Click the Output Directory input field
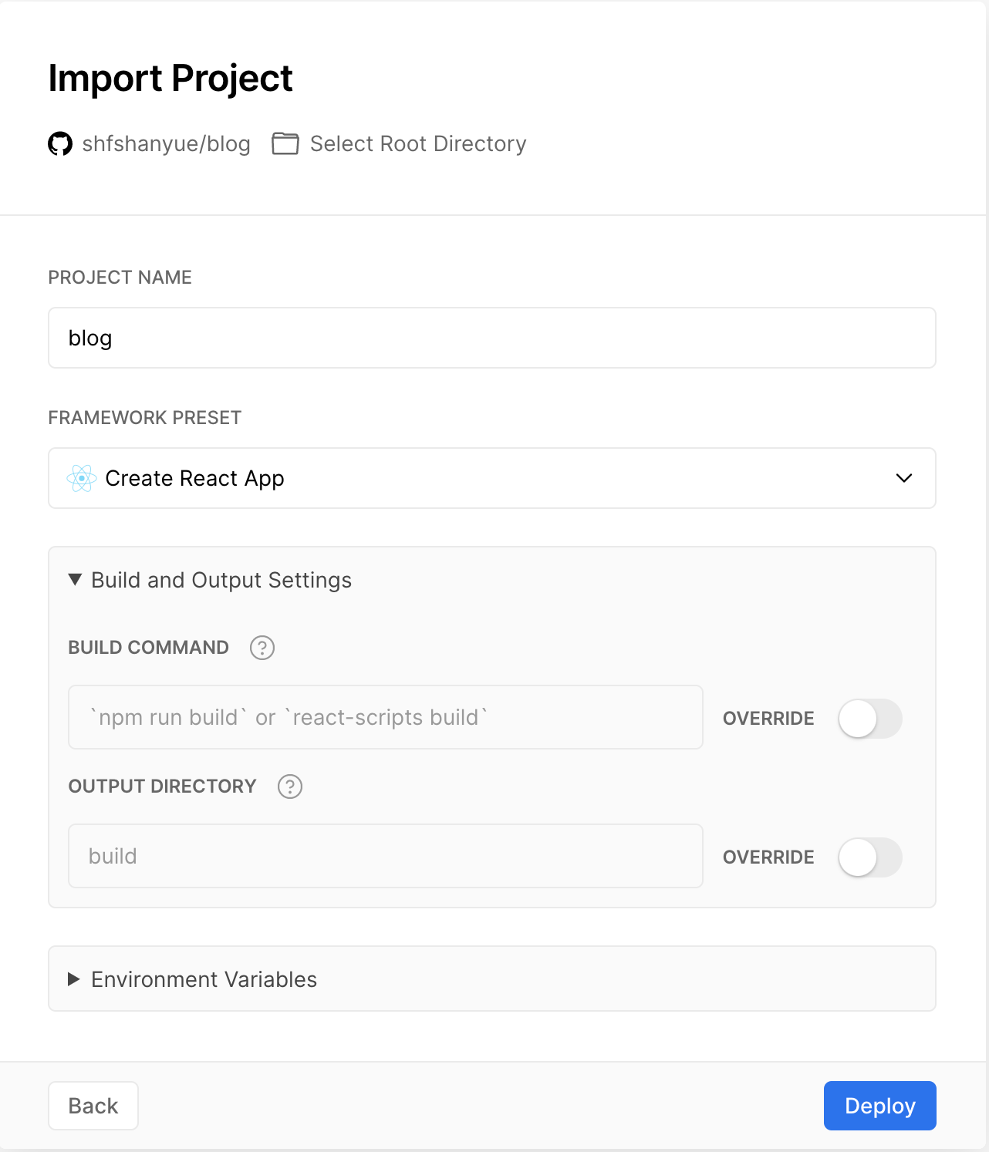The height and width of the screenshot is (1152, 989). pyautogui.click(x=385, y=857)
